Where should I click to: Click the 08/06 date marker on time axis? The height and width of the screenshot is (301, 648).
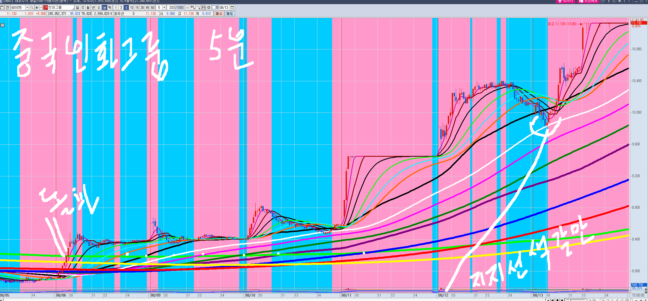pyautogui.click(x=61, y=295)
